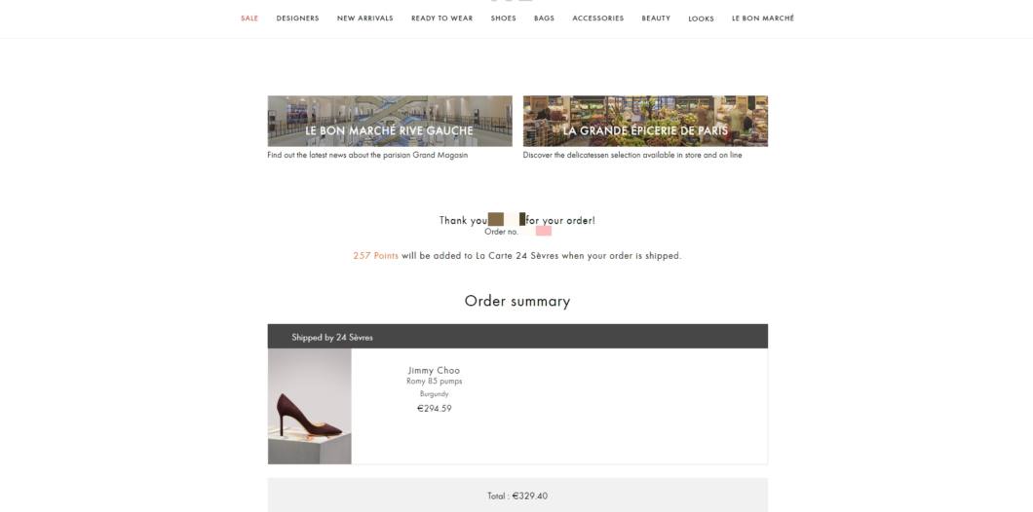Open the BEAUTY section

[x=656, y=18]
